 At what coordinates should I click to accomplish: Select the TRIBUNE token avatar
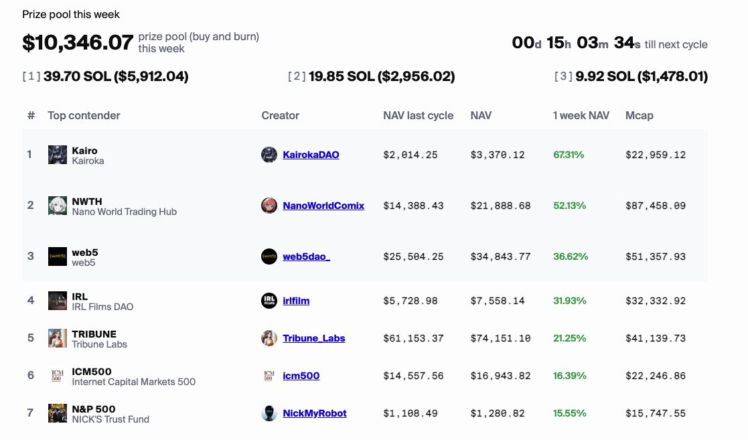[57, 338]
